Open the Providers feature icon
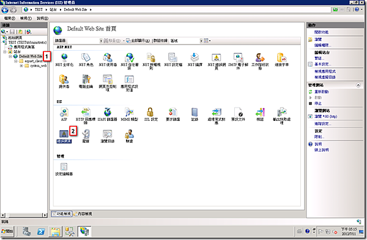The width and height of the screenshot is (367, 240). [x=64, y=79]
